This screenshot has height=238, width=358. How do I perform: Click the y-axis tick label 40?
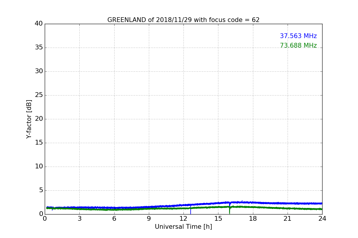pyautogui.click(x=39, y=24)
